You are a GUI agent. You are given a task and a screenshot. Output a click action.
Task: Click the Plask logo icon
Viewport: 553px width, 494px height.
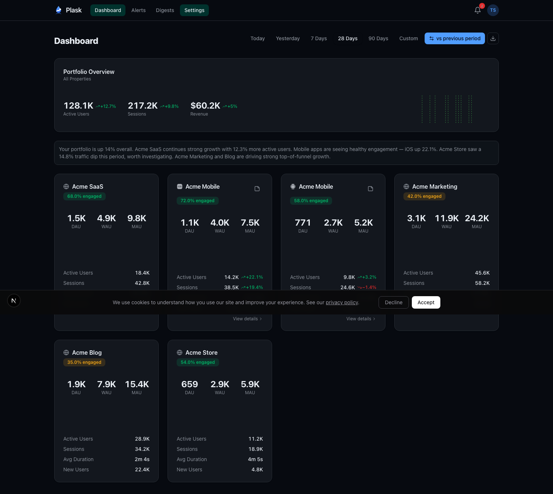(59, 10)
